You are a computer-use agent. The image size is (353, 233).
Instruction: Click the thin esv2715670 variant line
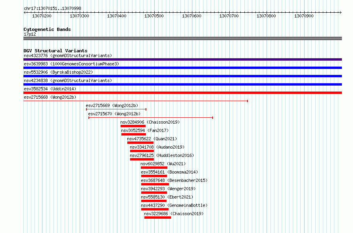(151, 118)
